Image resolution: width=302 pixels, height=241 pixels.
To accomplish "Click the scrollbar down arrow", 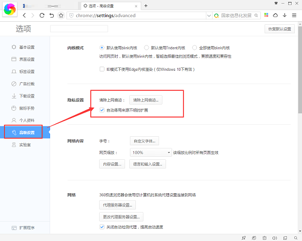I will (300, 231).
